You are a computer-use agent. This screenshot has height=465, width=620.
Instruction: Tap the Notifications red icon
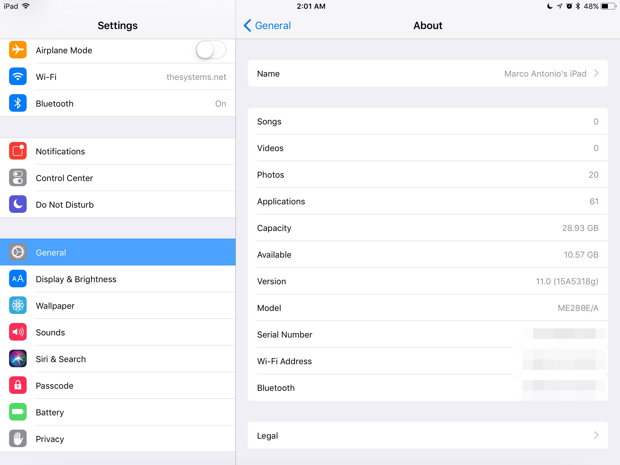[x=18, y=151]
